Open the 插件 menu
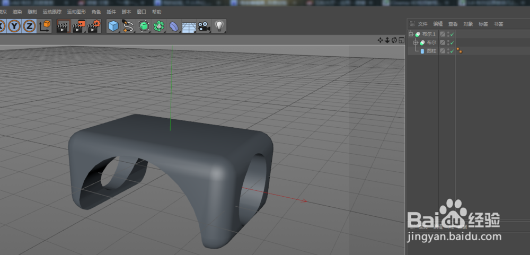Viewport: 530px width, 255px height. point(111,12)
